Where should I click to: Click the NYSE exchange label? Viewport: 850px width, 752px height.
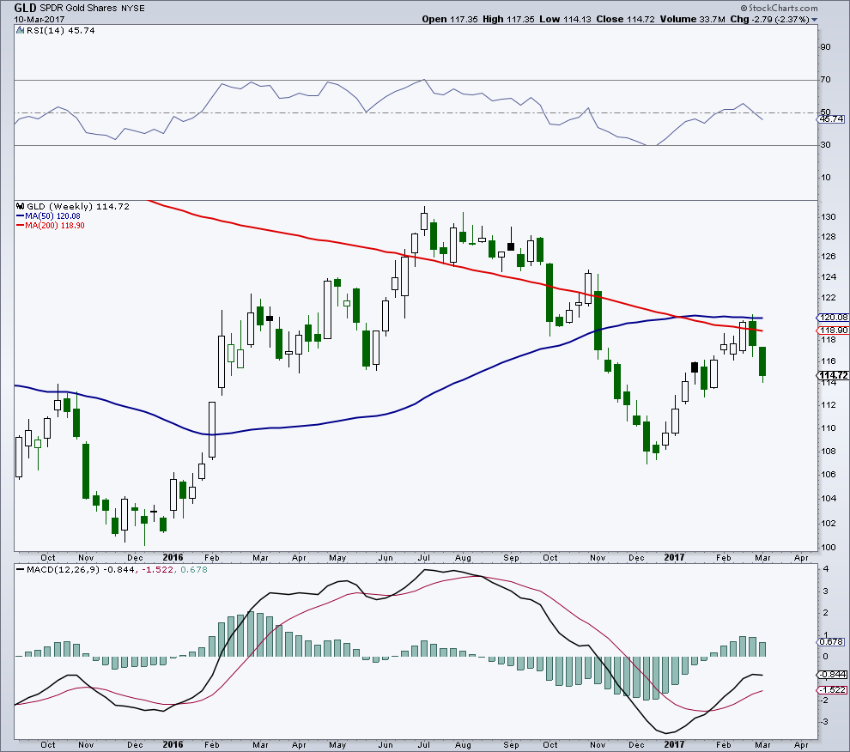tap(133, 8)
